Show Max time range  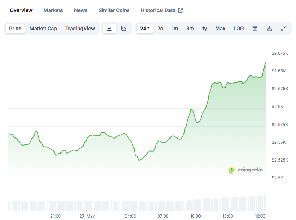pyautogui.click(x=220, y=29)
